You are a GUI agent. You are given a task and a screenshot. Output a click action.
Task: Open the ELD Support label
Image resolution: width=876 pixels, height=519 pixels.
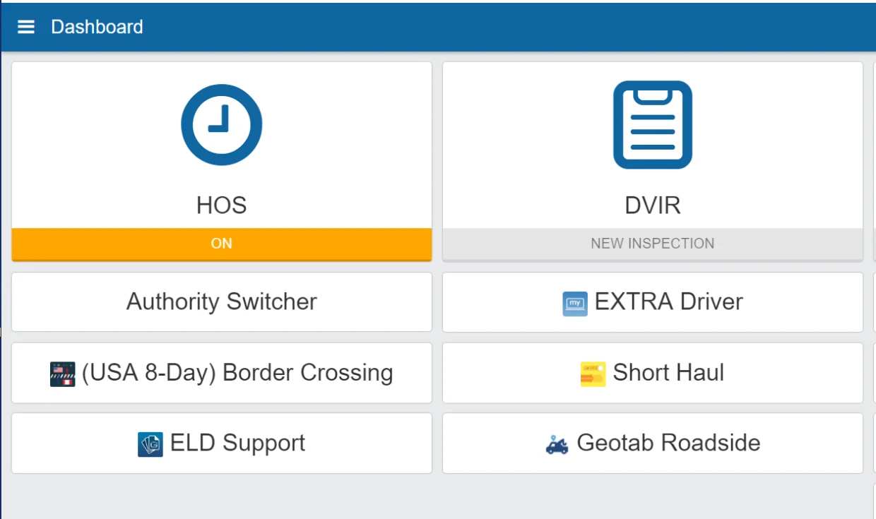click(x=237, y=443)
